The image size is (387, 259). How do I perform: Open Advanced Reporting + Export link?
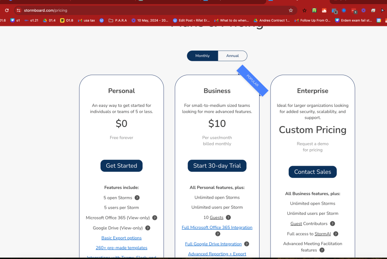tap(217, 254)
